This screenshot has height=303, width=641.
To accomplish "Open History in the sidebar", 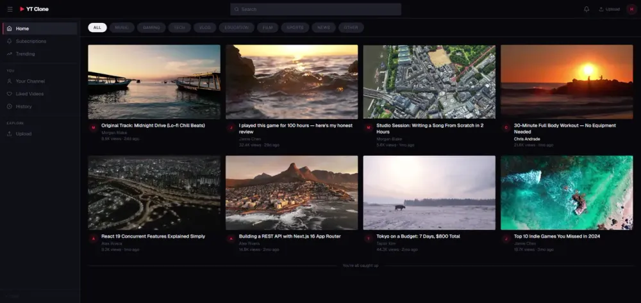I will coord(40,107).
